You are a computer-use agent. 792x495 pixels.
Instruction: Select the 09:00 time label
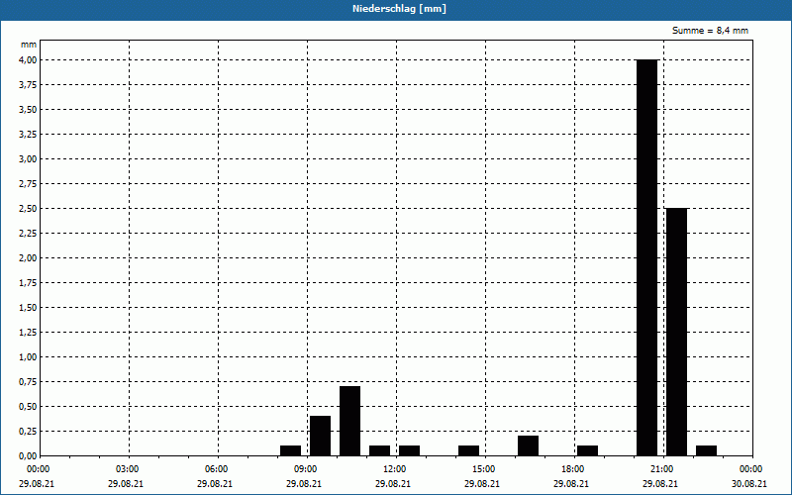(x=306, y=469)
